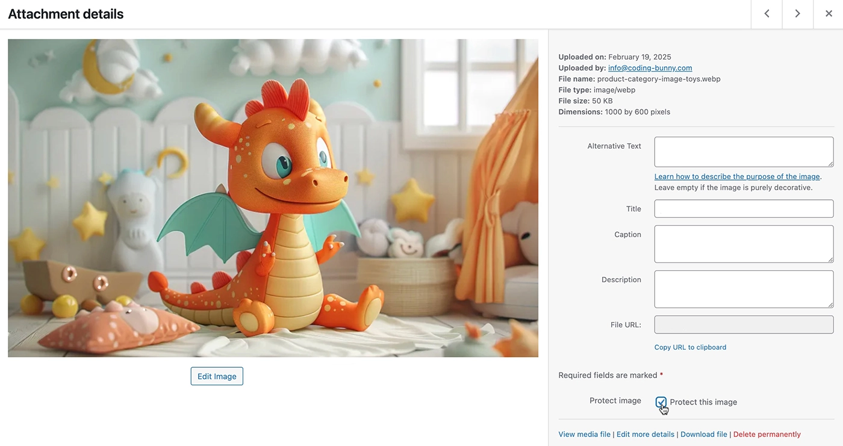Open the Edit more details link
The width and height of the screenshot is (843, 446).
645,434
